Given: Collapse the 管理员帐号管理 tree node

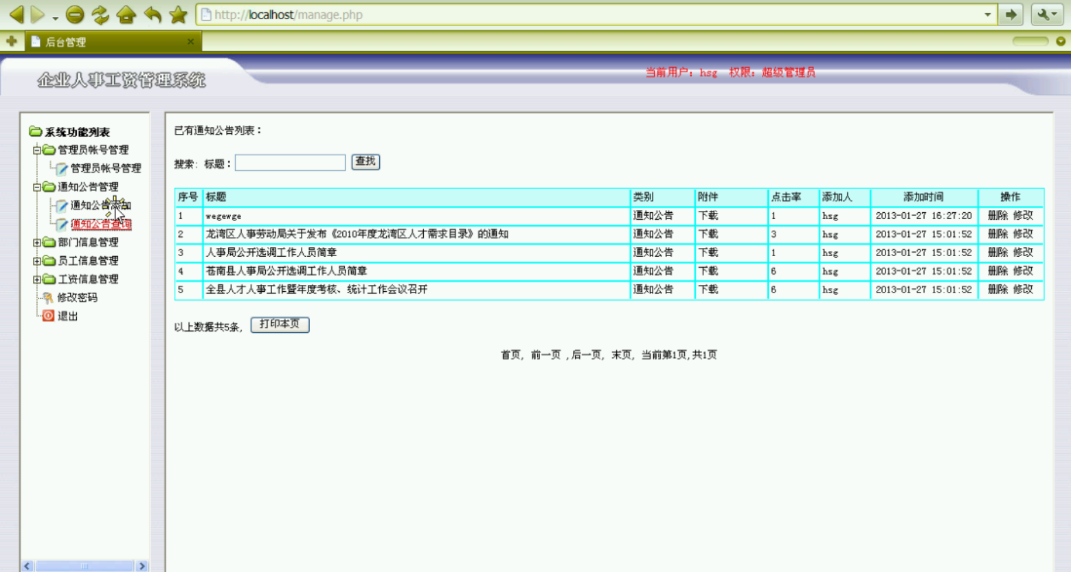Looking at the screenshot, I should point(37,150).
